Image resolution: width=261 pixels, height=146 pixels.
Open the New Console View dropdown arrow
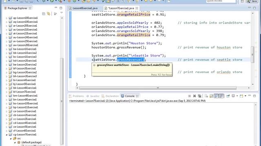tap(246, 96)
